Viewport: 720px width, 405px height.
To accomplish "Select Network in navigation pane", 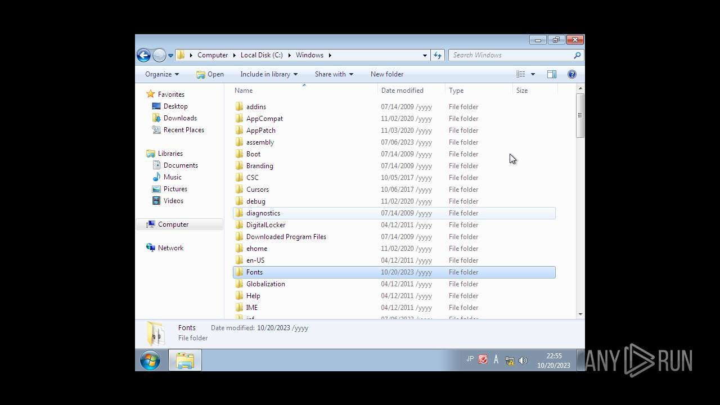I will click(171, 248).
